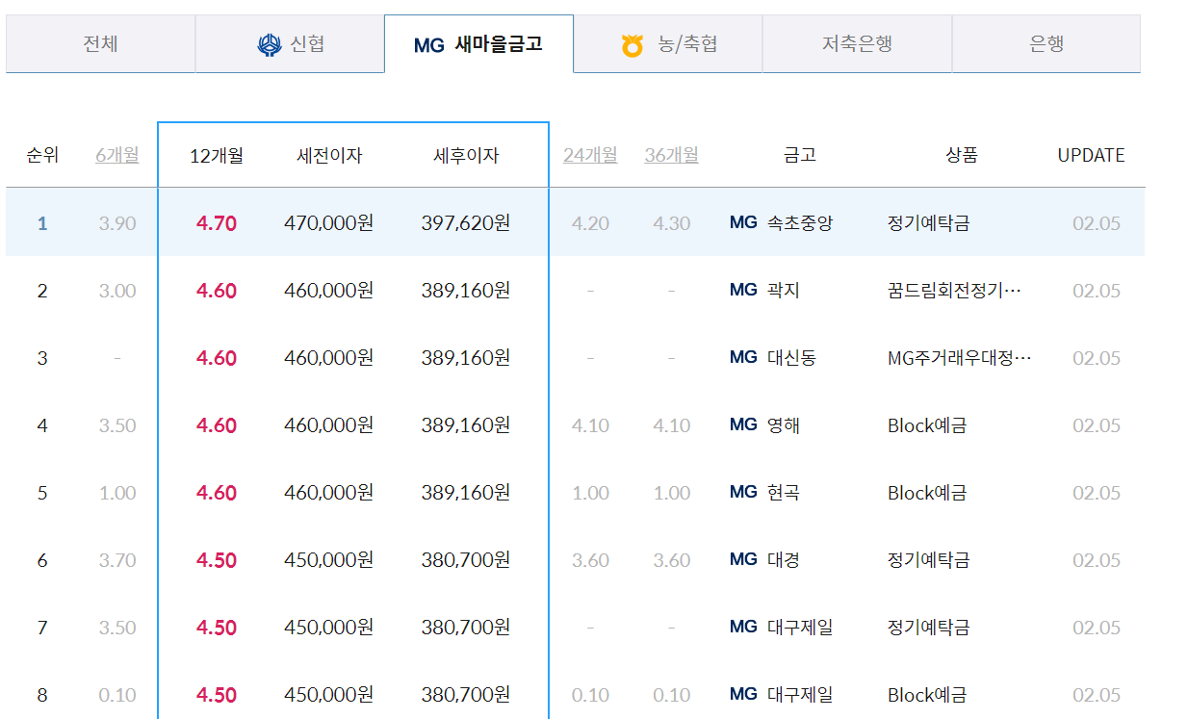Screen dimensions: 1188x719
Task: Click rank number 8
Action: 42,695
